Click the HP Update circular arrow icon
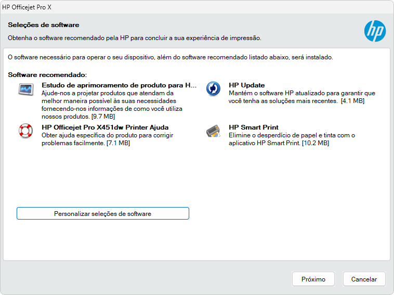The height and width of the screenshot is (295, 394). (213, 89)
